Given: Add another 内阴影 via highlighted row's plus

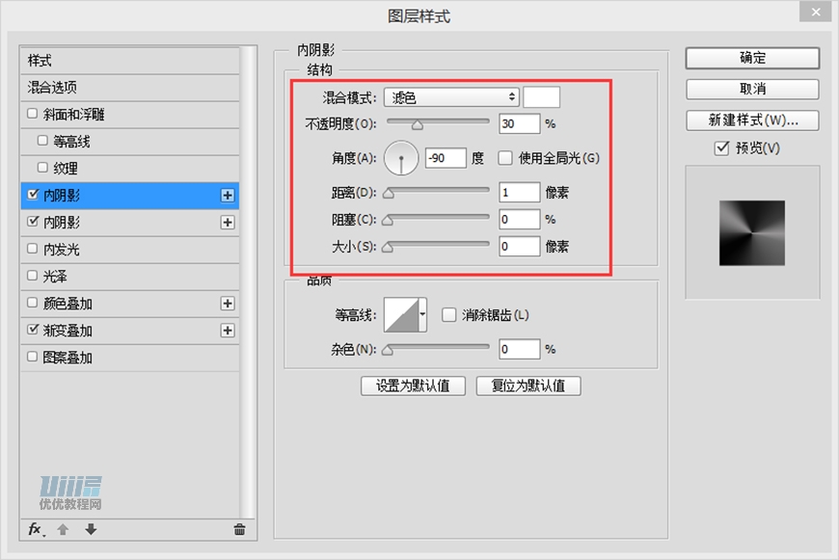Looking at the screenshot, I should [x=228, y=196].
